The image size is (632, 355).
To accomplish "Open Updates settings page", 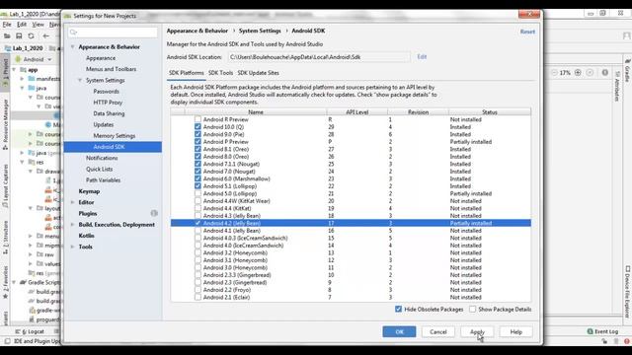I will pos(103,125).
